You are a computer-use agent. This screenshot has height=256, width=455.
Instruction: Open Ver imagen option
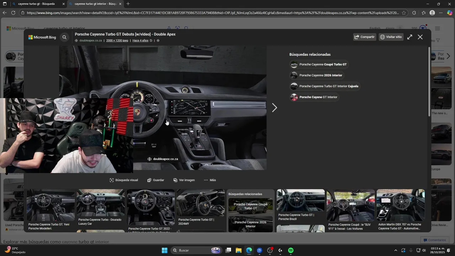(x=184, y=180)
